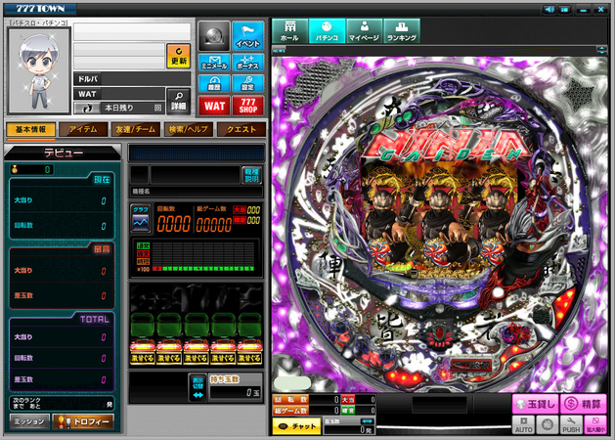This screenshot has width=615, height=440.
Task: Select the 基本情報 tab
Action: (x=30, y=129)
